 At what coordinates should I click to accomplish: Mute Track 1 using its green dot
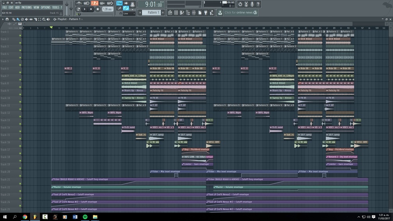click(20, 36)
